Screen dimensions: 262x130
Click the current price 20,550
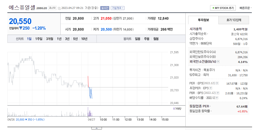coord(20,21)
